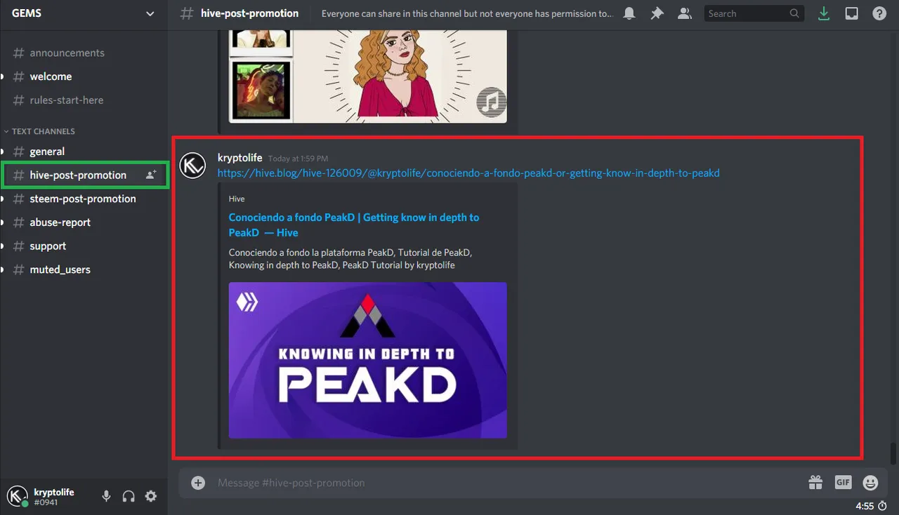This screenshot has width=899, height=515.
Task: Click the woman illustration image above
Action: [399, 76]
